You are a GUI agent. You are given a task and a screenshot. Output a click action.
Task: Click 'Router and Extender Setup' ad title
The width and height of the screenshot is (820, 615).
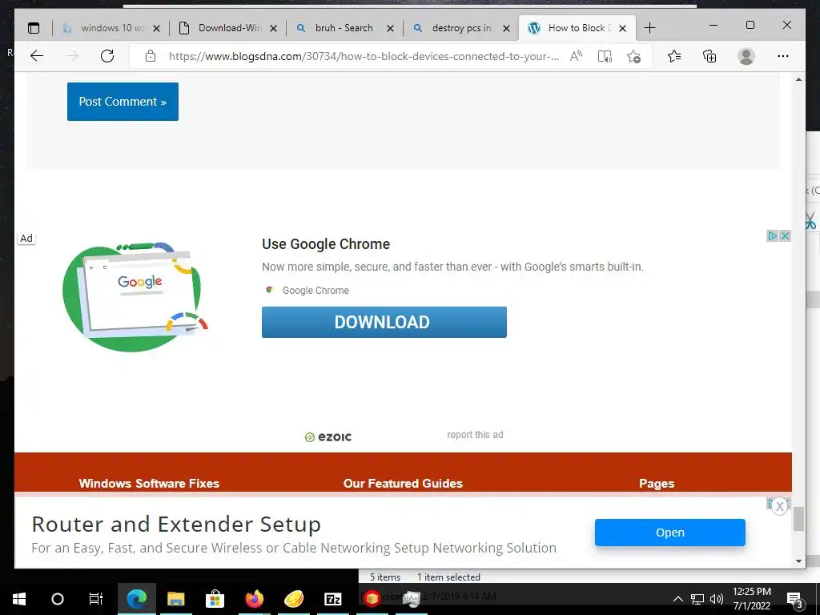[x=176, y=524]
